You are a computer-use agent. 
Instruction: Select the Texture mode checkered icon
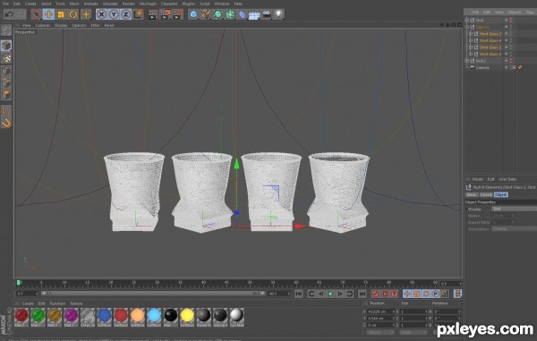click(x=6, y=58)
